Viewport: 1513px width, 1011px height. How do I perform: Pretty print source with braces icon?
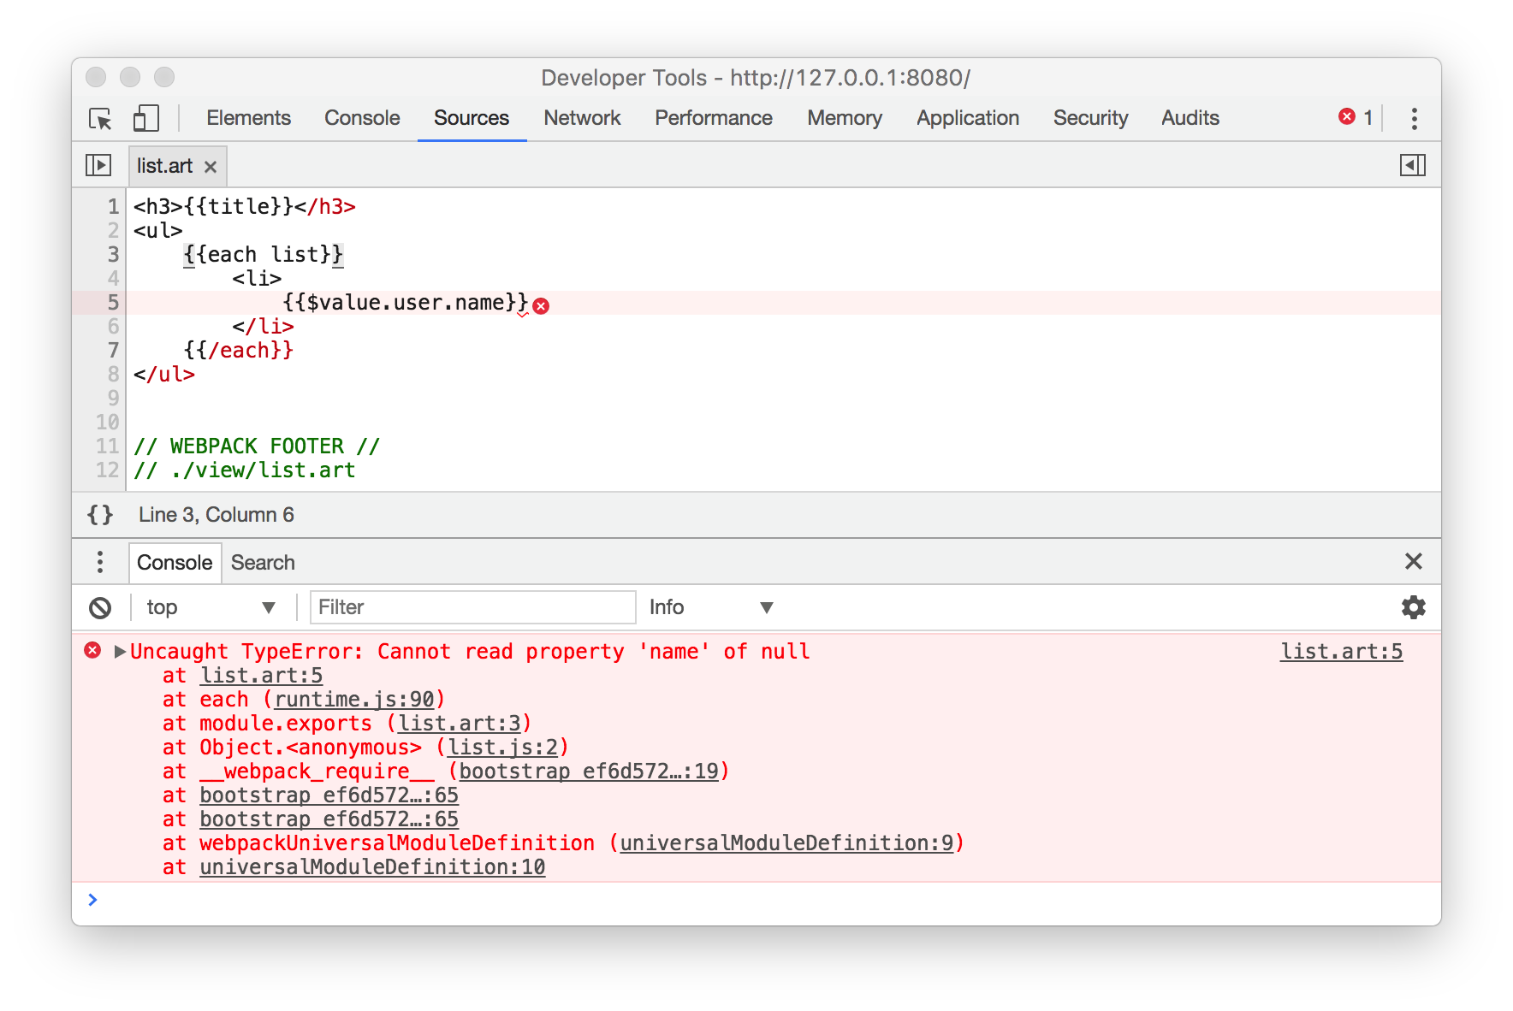100,515
